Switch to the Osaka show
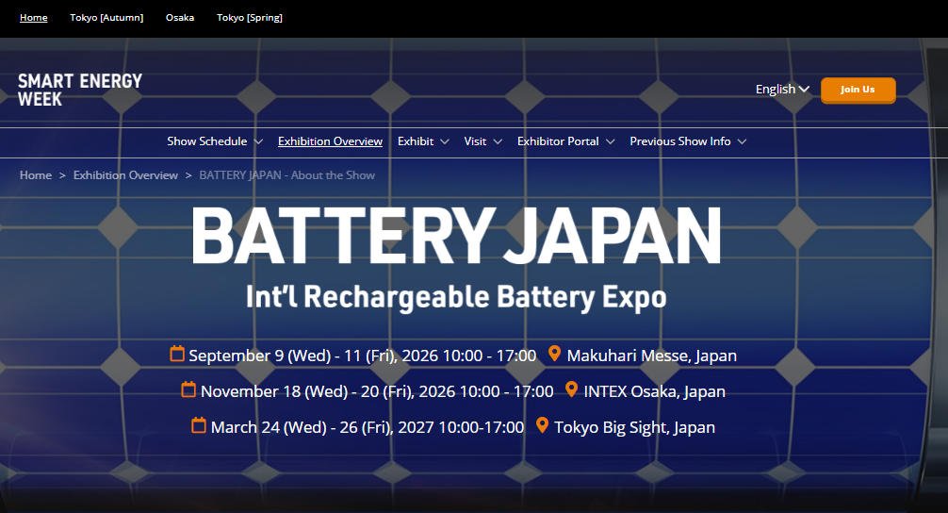The width and height of the screenshot is (948, 513). (180, 18)
